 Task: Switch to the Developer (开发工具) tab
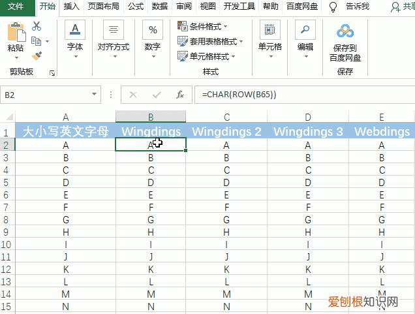pos(239,7)
